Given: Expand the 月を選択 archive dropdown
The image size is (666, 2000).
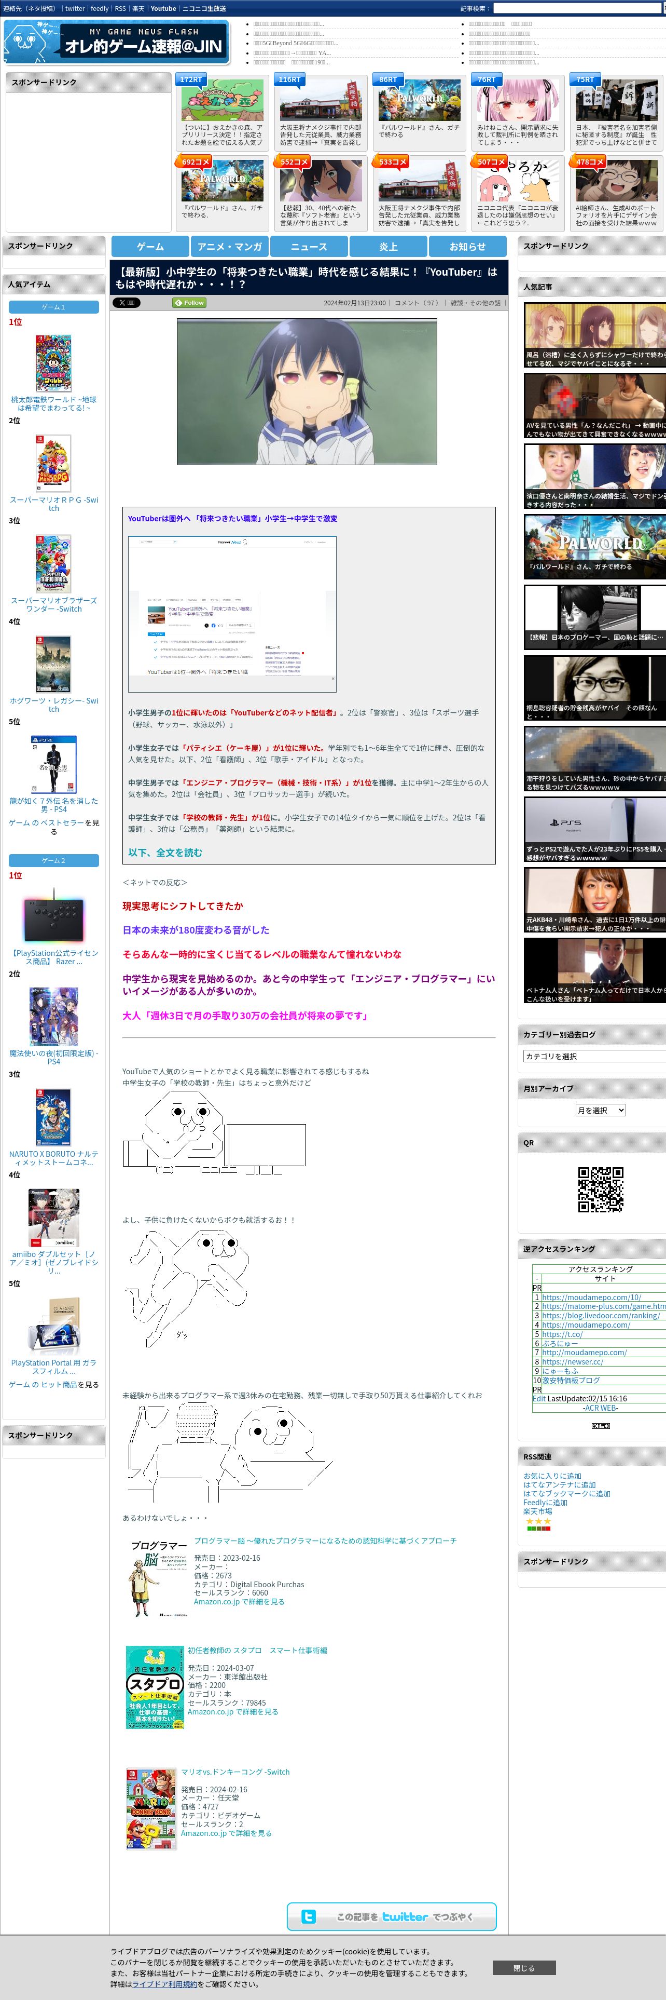Looking at the screenshot, I should click(600, 1110).
